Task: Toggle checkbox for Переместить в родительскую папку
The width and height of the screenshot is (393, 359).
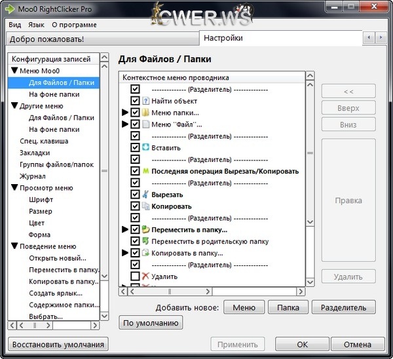Action: (x=135, y=241)
